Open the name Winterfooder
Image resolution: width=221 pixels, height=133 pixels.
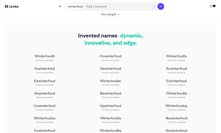coord(110,81)
